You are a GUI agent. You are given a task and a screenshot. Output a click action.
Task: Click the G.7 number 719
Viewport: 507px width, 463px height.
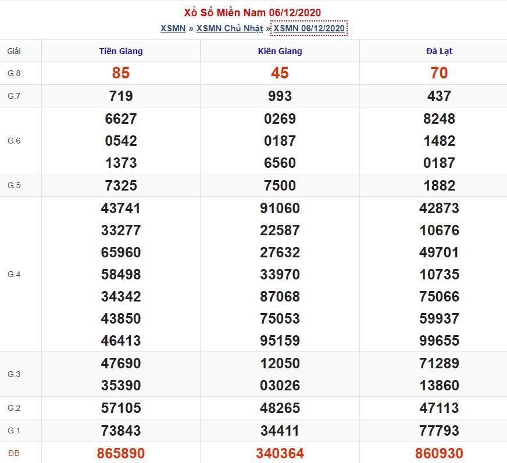(121, 96)
